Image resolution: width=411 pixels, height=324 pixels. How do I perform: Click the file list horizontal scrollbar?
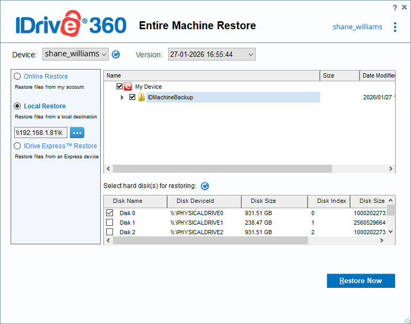222,168
